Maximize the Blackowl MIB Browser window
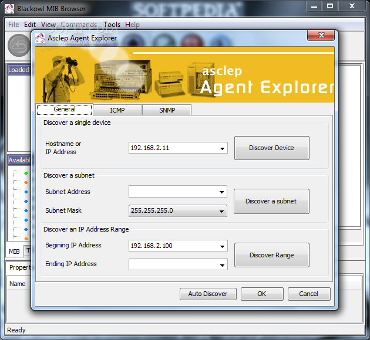 pos(330,6)
